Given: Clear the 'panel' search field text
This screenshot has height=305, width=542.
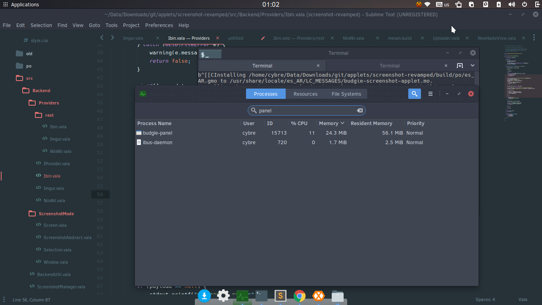Looking at the screenshot, I should point(359,110).
